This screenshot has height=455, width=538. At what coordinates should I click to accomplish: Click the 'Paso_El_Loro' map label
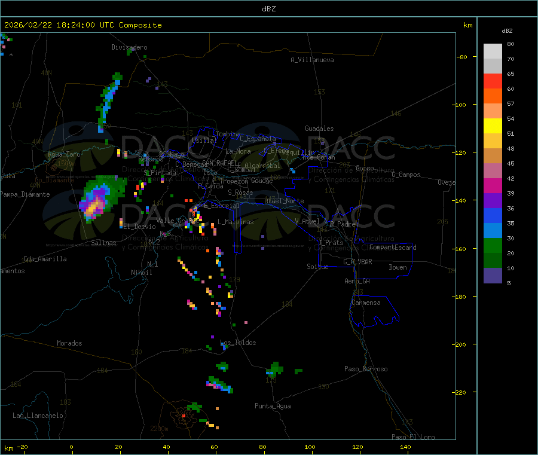pyautogui.click(x=413, y=437)
